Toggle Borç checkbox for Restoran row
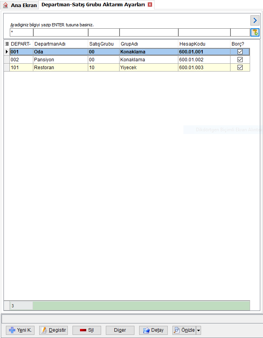Viewport: 263px width, 338px height. click(x=240, y=68)
